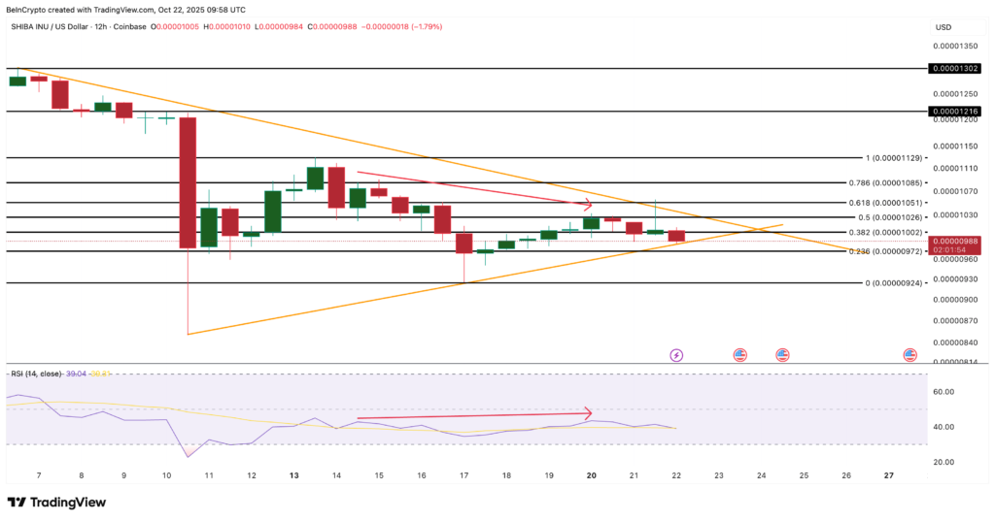Select the red current price label 0.00000988
This screenshot has width=995, height=521.
point(956,241)
